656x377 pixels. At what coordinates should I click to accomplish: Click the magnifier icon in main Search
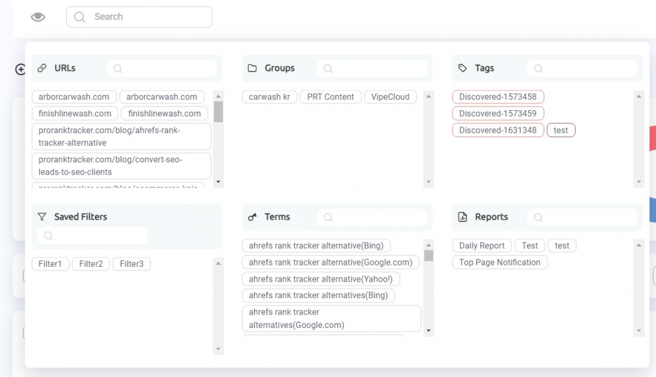coord(80,17)
